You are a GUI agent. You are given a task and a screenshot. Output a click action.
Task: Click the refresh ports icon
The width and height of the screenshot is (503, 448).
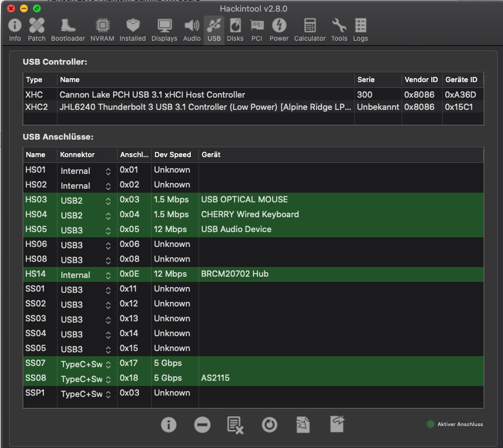coord(269,424)
